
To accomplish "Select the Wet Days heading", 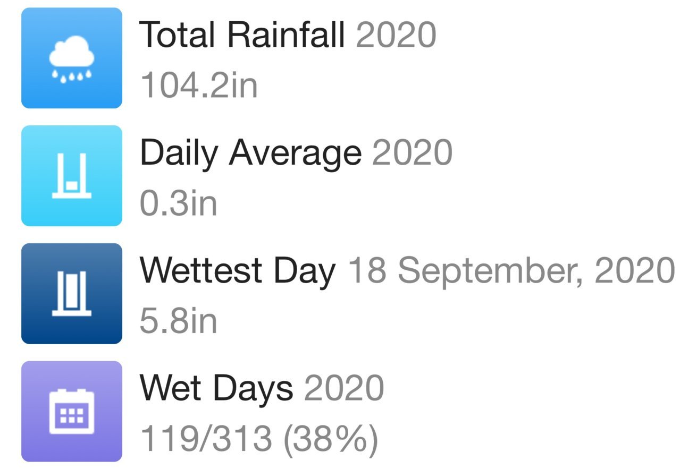I will (216, 389).
